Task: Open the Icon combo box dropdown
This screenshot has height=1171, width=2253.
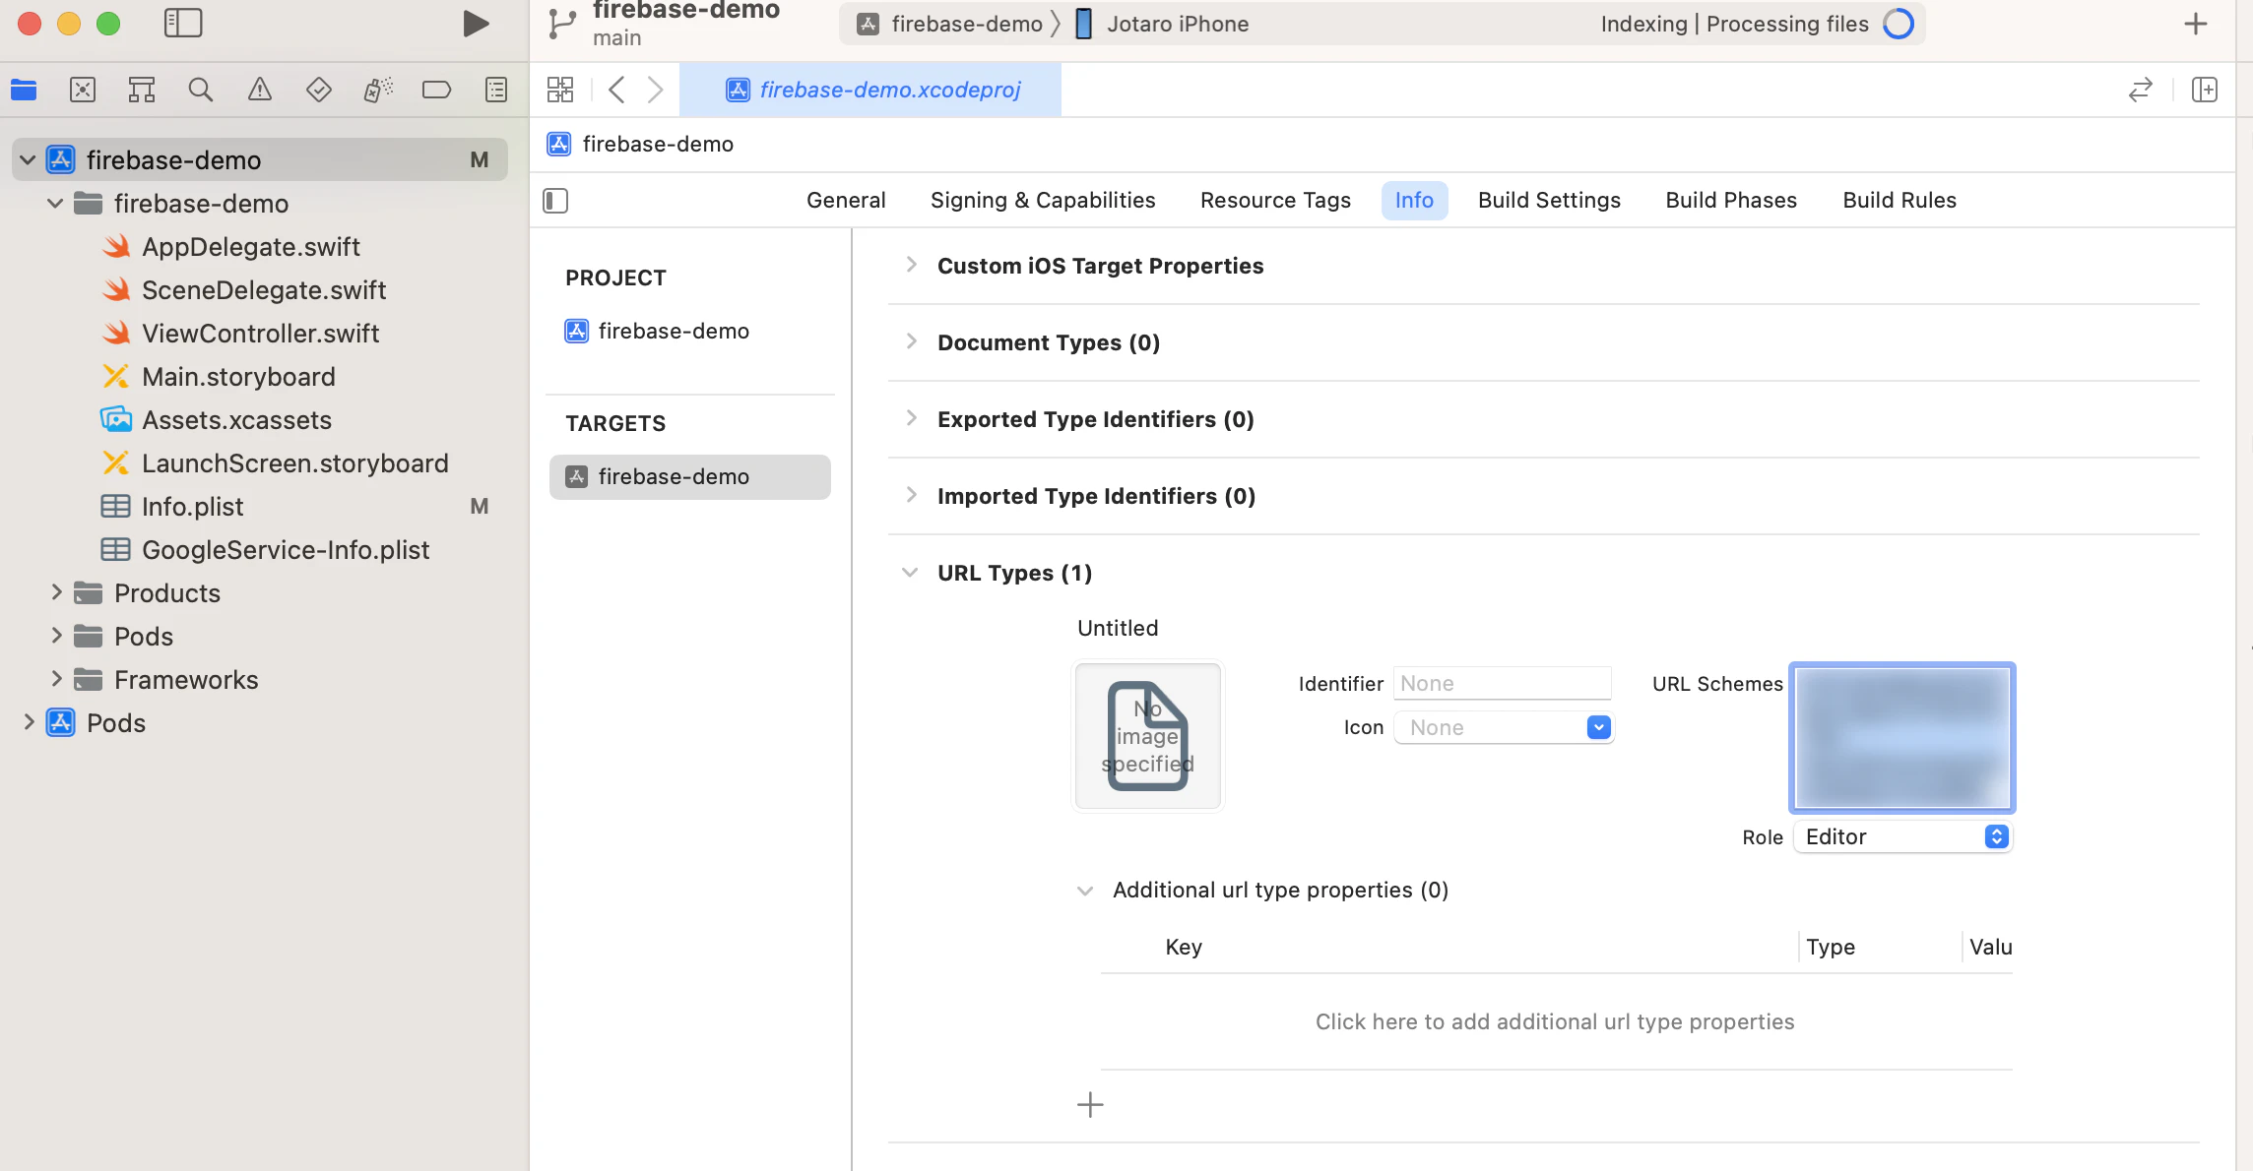Action: pos(1599,727)
